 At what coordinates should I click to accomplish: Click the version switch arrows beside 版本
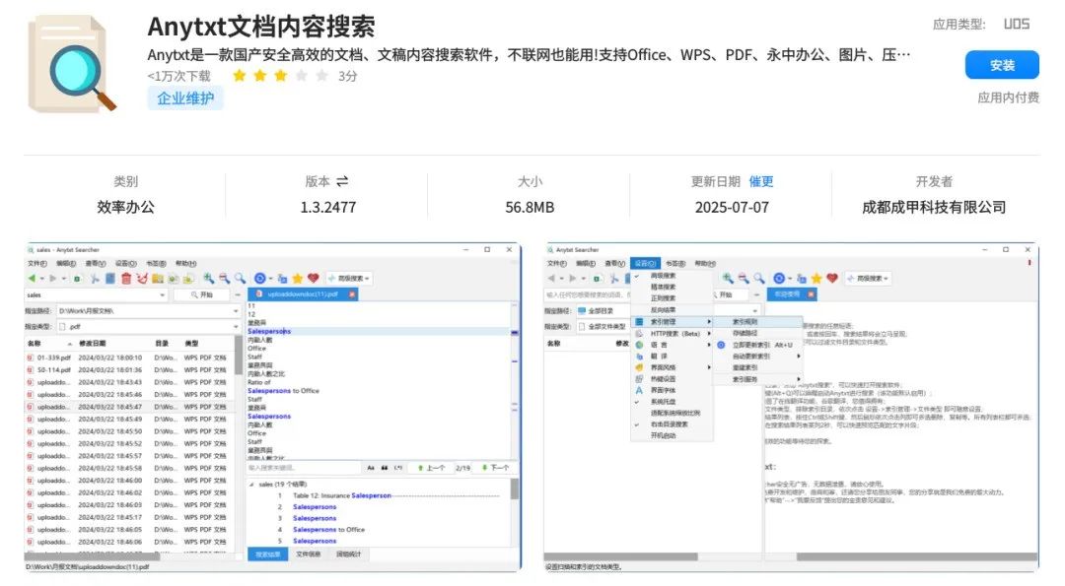coord(342,181)
